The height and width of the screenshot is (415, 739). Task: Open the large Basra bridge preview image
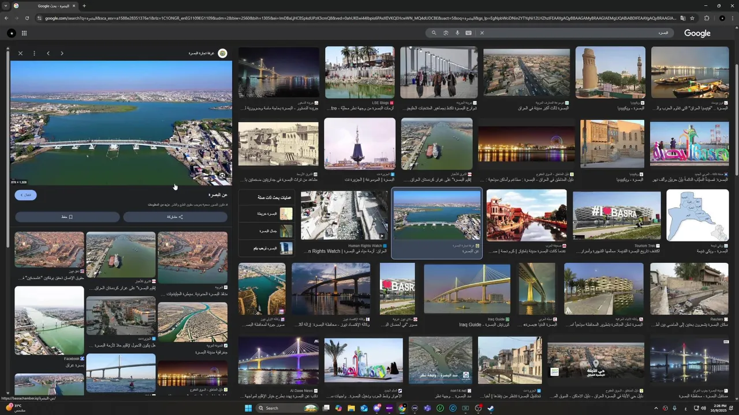(121, 123)
